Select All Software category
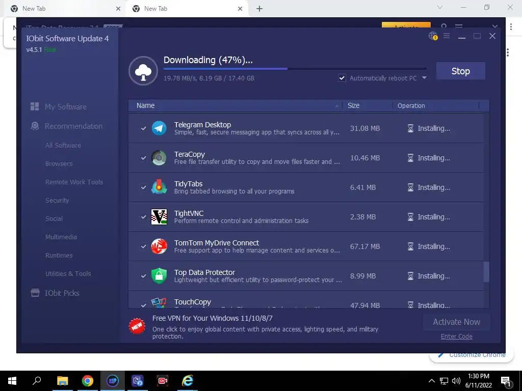The image size is (522, 391). (x=63, y=145)
